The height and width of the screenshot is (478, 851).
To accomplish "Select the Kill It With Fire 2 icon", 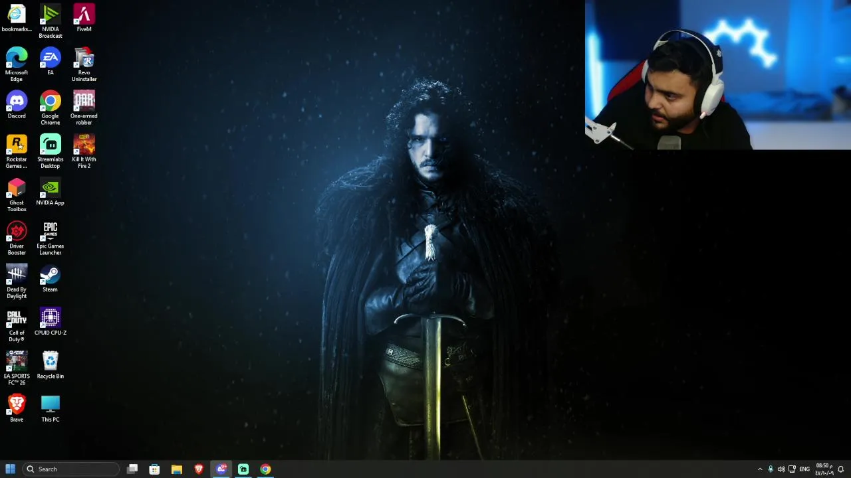I will [x=84, y=151].
